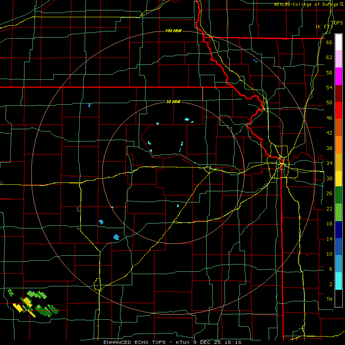
Task: Click the legend value "62"
Action: [x=329, y=58]
